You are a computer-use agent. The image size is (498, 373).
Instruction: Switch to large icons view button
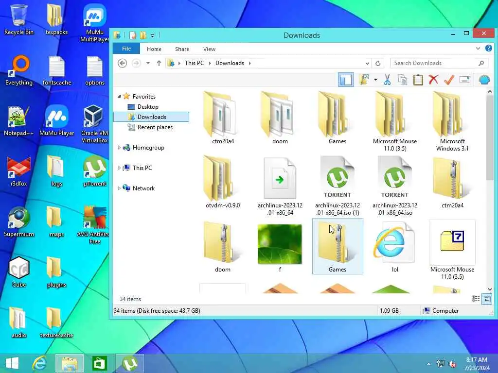coord(486,299)
